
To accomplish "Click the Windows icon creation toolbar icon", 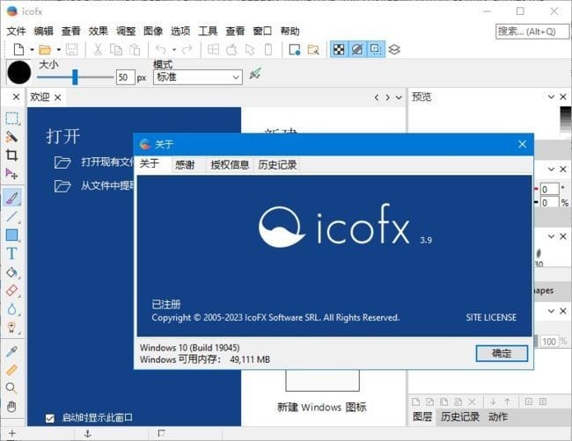I will 213,49.
